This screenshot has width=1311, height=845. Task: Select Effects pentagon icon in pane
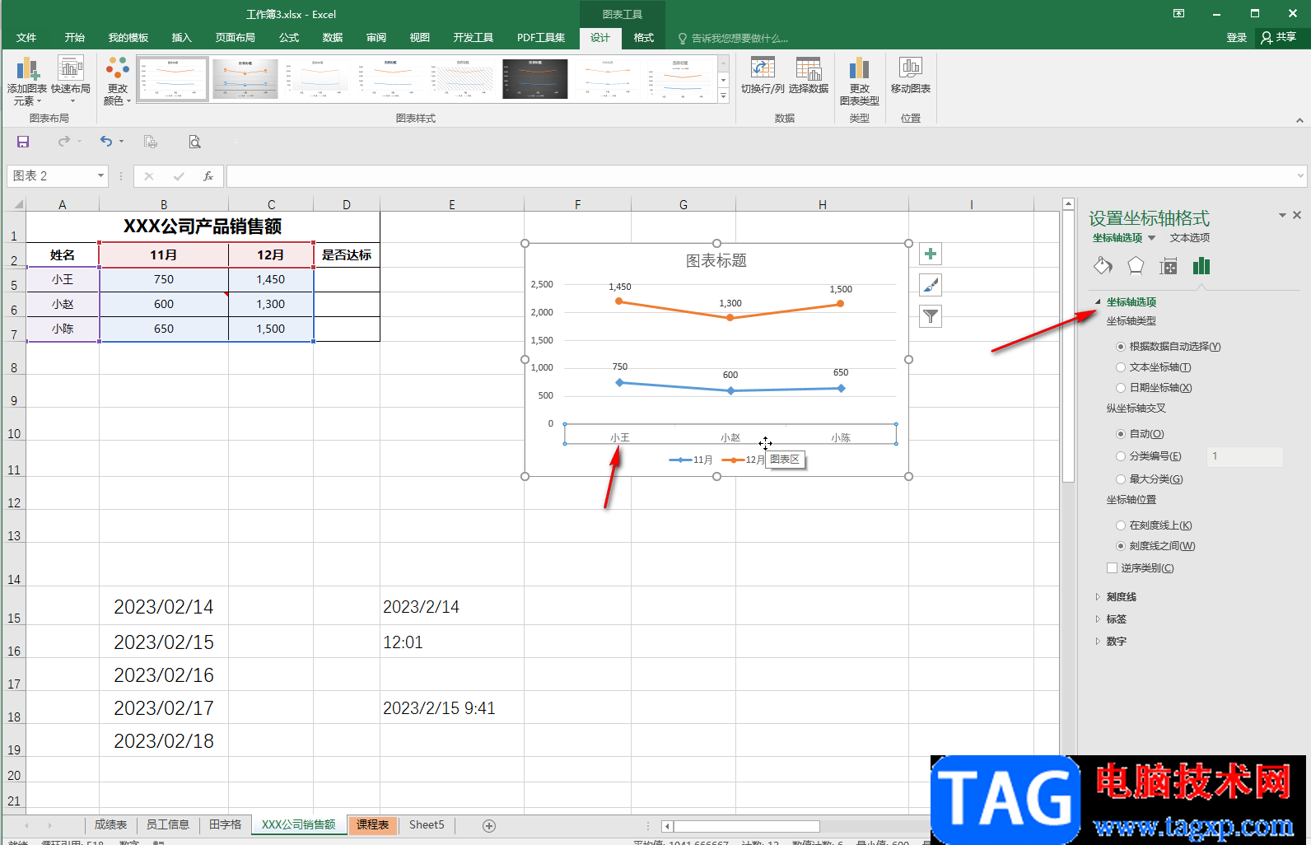pyautogui.click(x=1136, y=265)
